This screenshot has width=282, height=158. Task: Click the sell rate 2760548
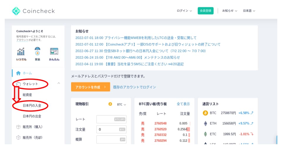(x=160, y=123)
